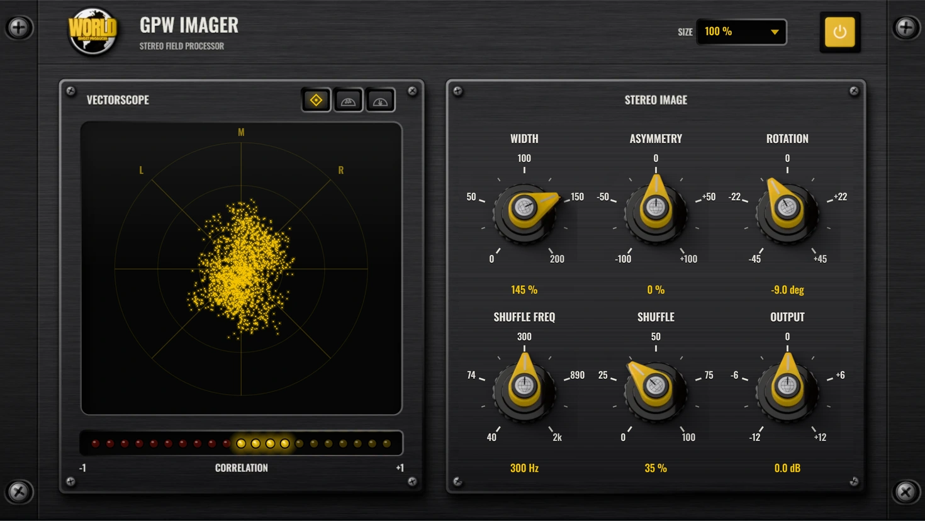Switch to the polar level vectorscope view

coord(380,100)
